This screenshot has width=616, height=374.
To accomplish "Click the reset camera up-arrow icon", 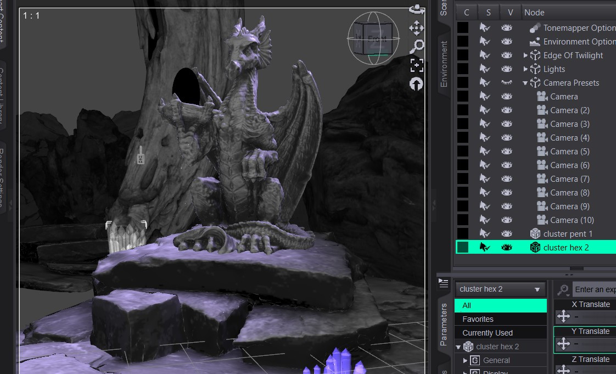I will (x=416, y=83).
